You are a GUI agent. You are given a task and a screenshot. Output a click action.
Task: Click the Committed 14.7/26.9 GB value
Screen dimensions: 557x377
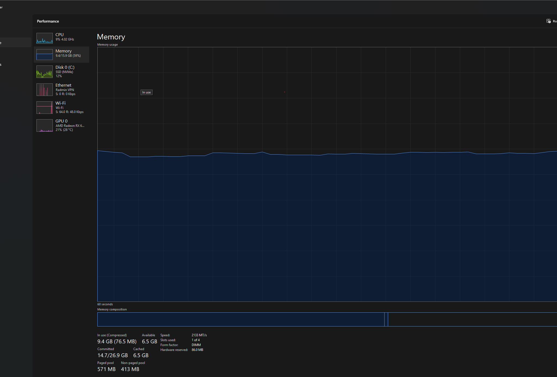tap(113, 355)
